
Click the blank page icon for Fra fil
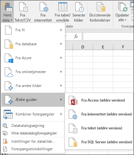[x=8, y=30]
